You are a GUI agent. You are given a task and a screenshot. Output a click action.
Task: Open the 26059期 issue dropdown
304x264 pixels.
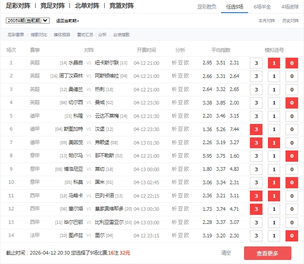[28, 21]
